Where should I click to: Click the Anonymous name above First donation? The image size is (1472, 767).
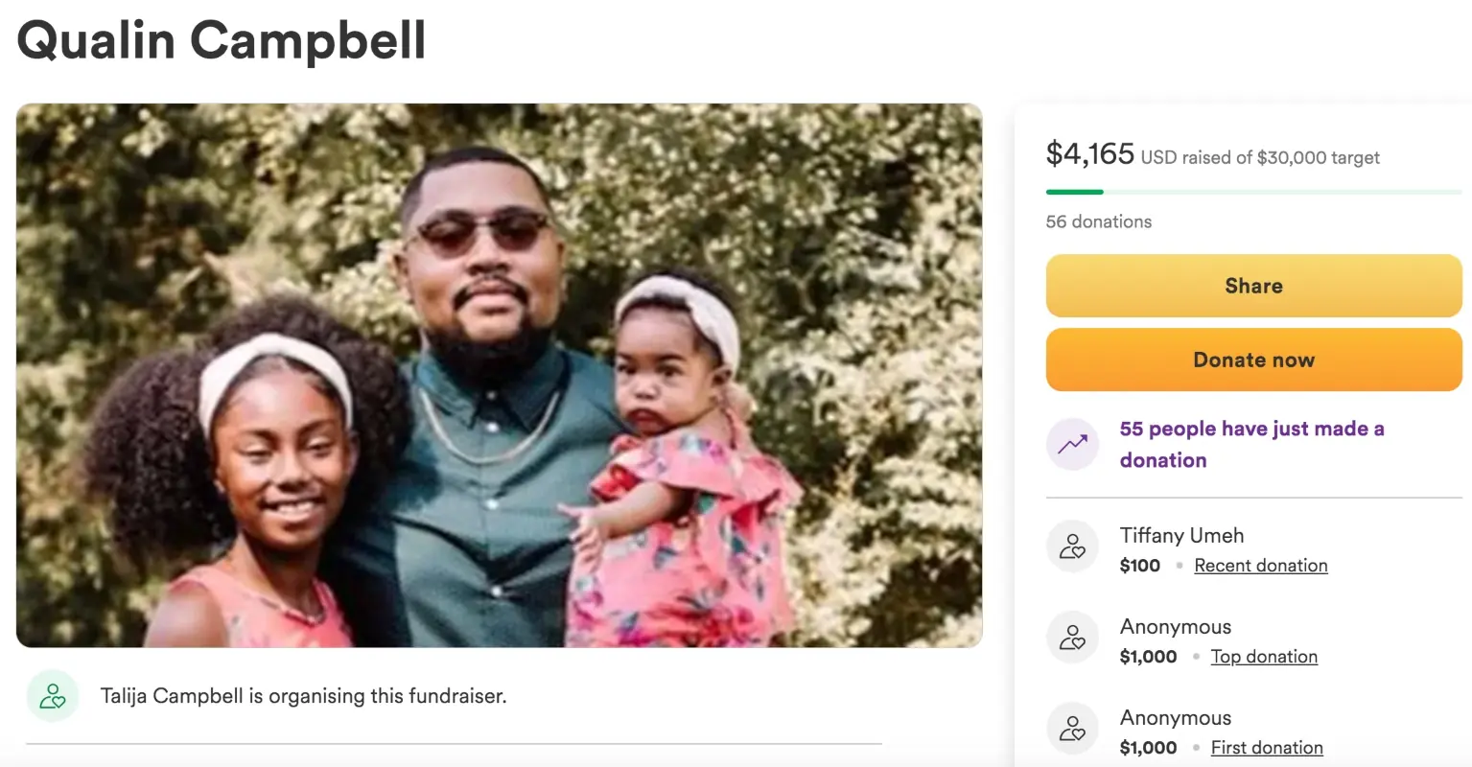[x=1175, y=717]
